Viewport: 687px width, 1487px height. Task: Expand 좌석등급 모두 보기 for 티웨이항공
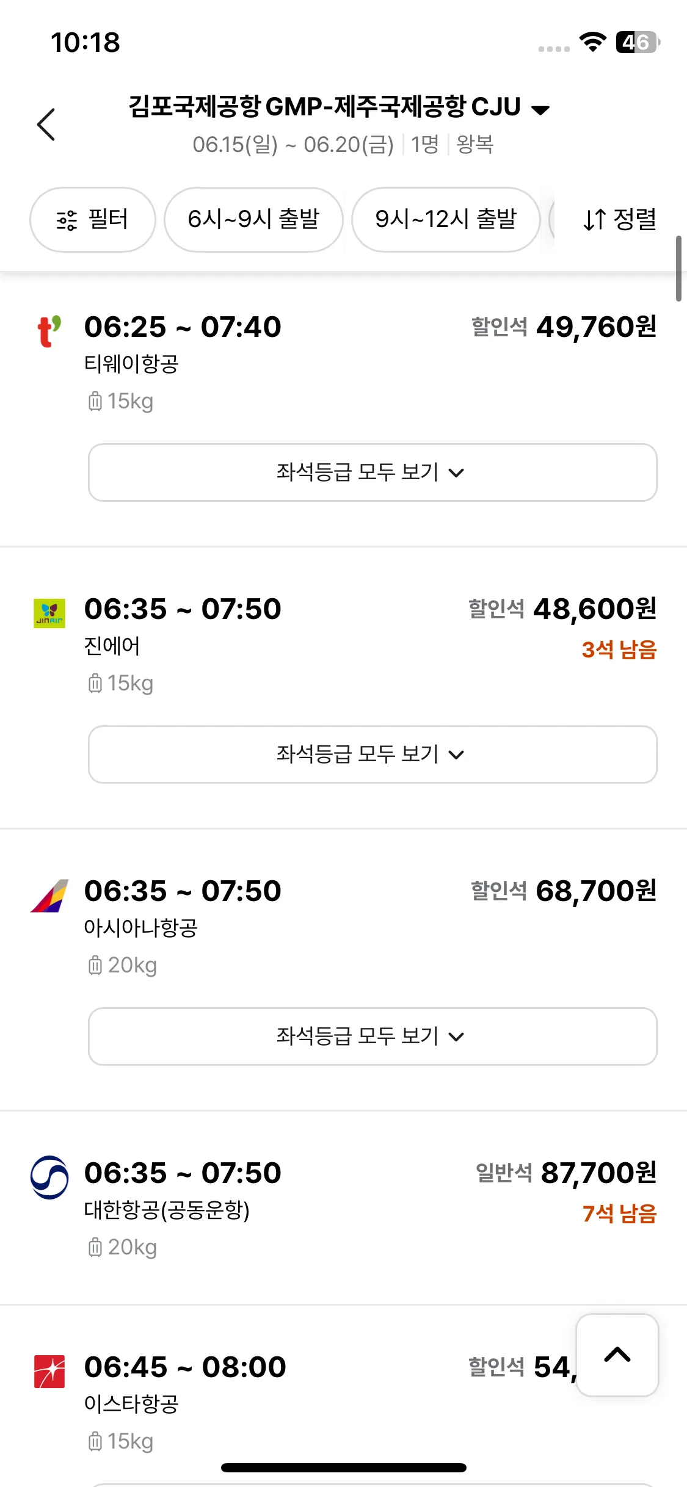(373, 472)
